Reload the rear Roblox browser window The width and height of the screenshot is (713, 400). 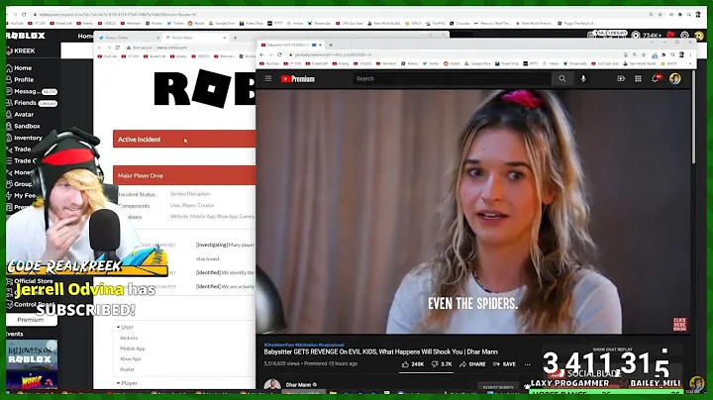pyautogui.click(x=24, y=15)
